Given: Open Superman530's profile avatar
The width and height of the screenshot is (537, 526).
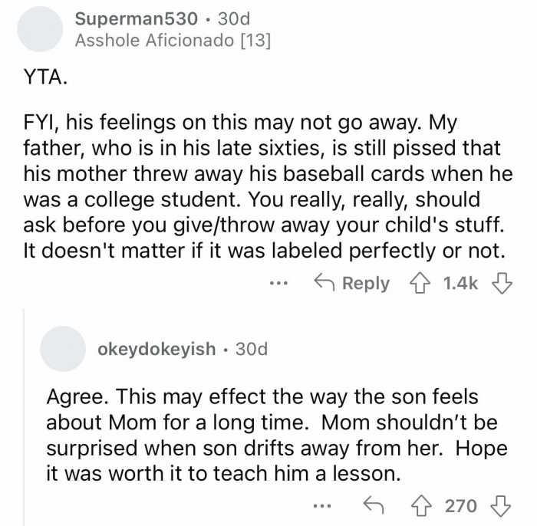Looking at the screenshot, I should click(41, 31).
